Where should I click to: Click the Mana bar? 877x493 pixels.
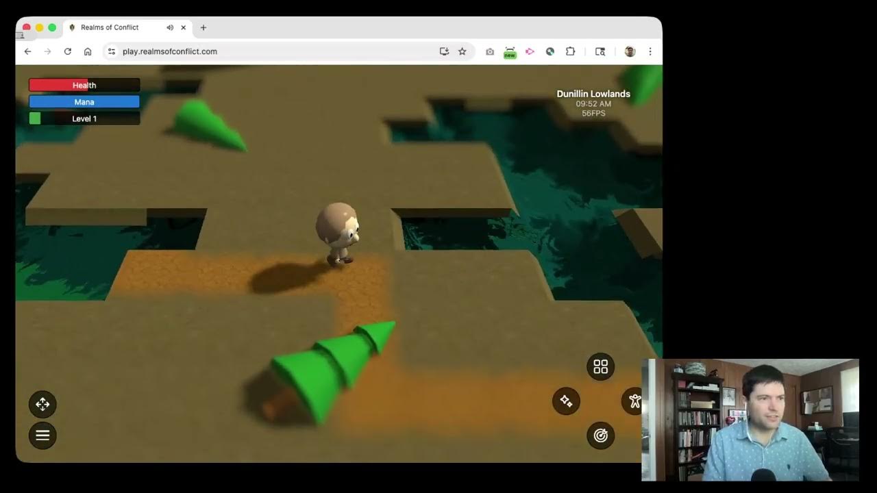(x=84, y=101)
